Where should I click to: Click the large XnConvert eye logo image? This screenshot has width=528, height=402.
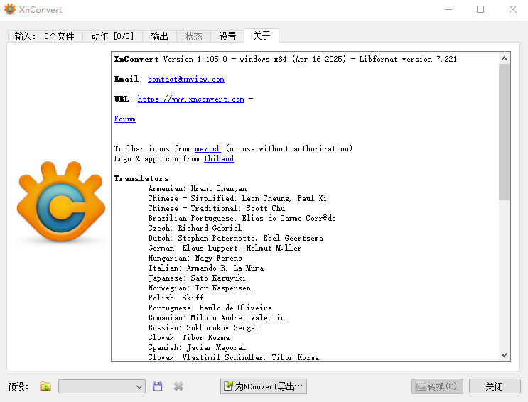tap(60, 204)
